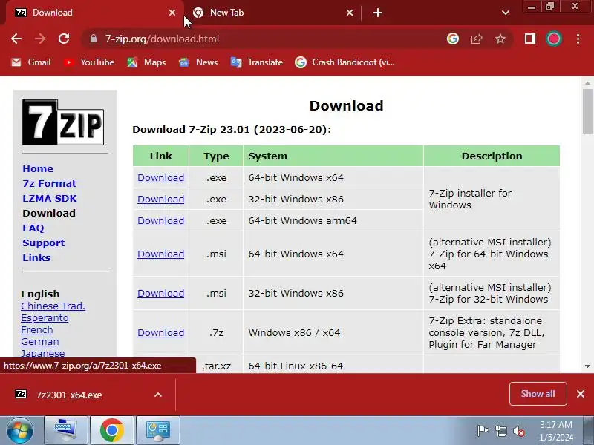Open the Links page
The height and width of the screenshot is (445, 594).
(x=36, y=257)
